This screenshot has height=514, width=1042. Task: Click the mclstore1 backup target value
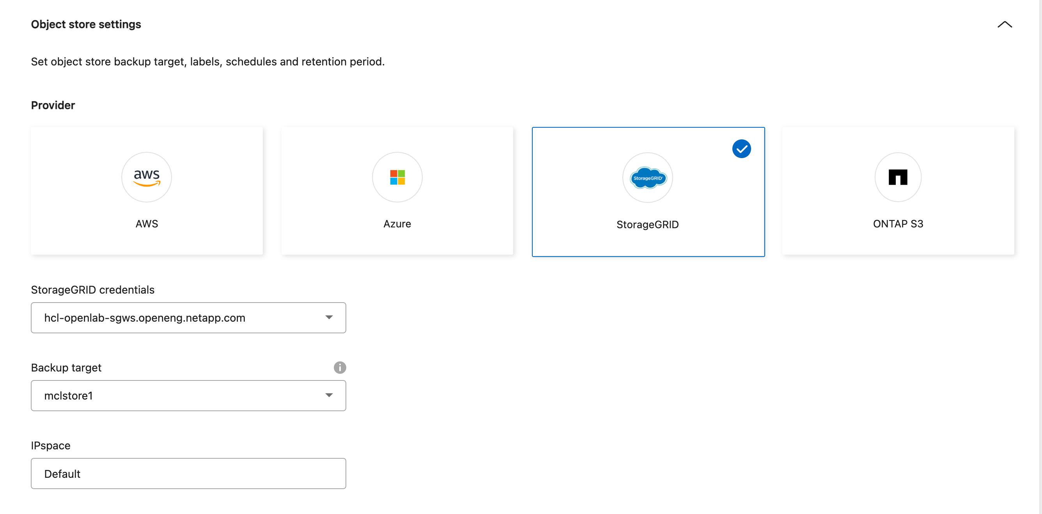[x=68, y=396]
